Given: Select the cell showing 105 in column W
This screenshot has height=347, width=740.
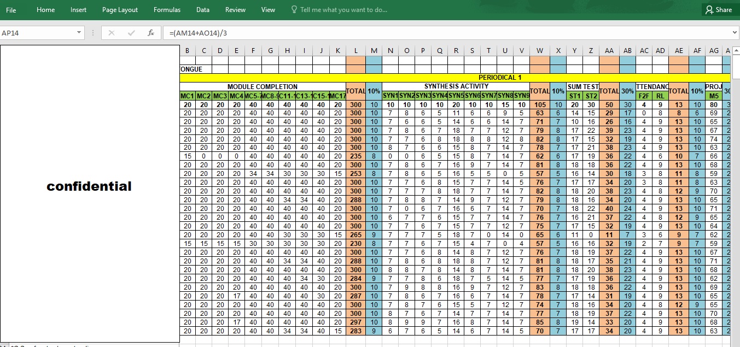Looking at the screenshot, I should pyautogui.click(x=540, y=104).
